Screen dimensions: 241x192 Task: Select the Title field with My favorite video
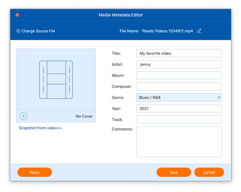click(x=179, y=53)
